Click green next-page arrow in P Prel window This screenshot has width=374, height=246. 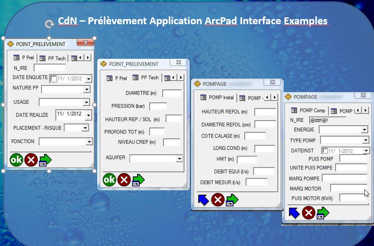pyautogui.click(x=45, y=160)
